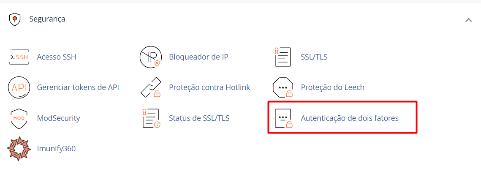Open the Acesso SSH link
Image resolution: width=481 pixels, height=169 pixels.
coord(57,57)
